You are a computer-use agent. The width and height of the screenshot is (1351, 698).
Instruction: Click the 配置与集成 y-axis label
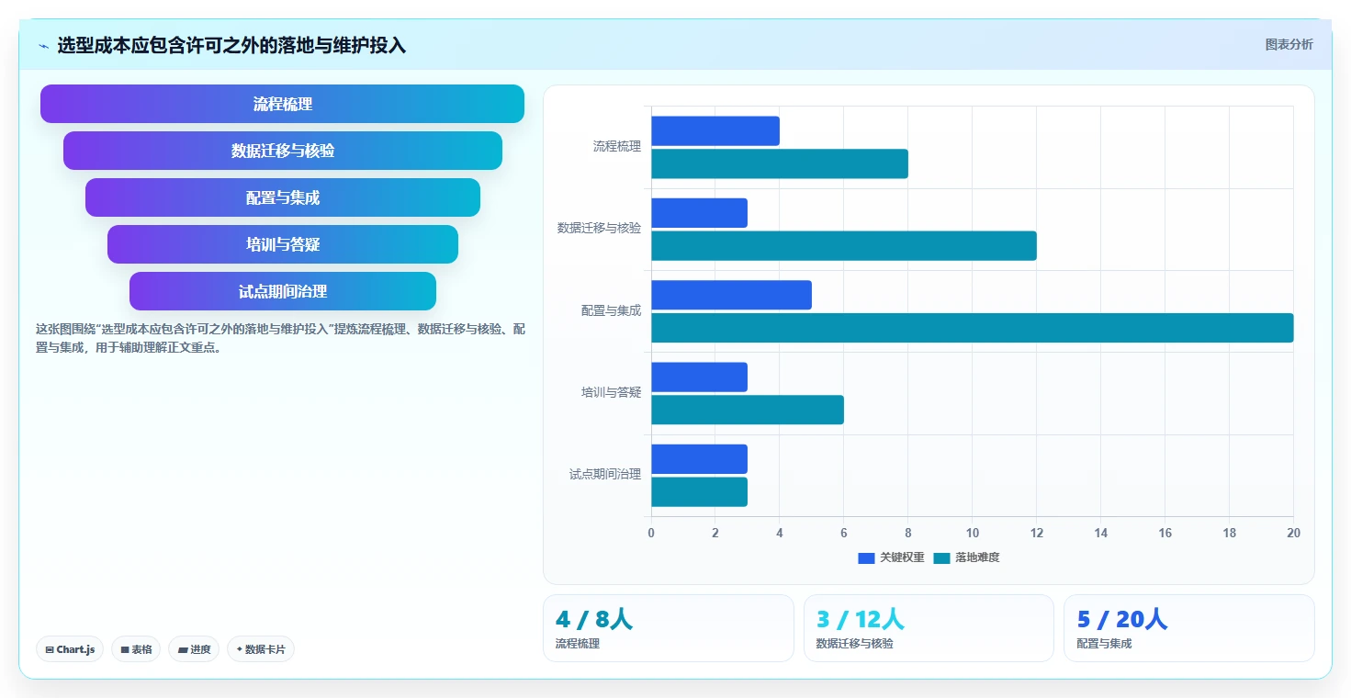612,311
